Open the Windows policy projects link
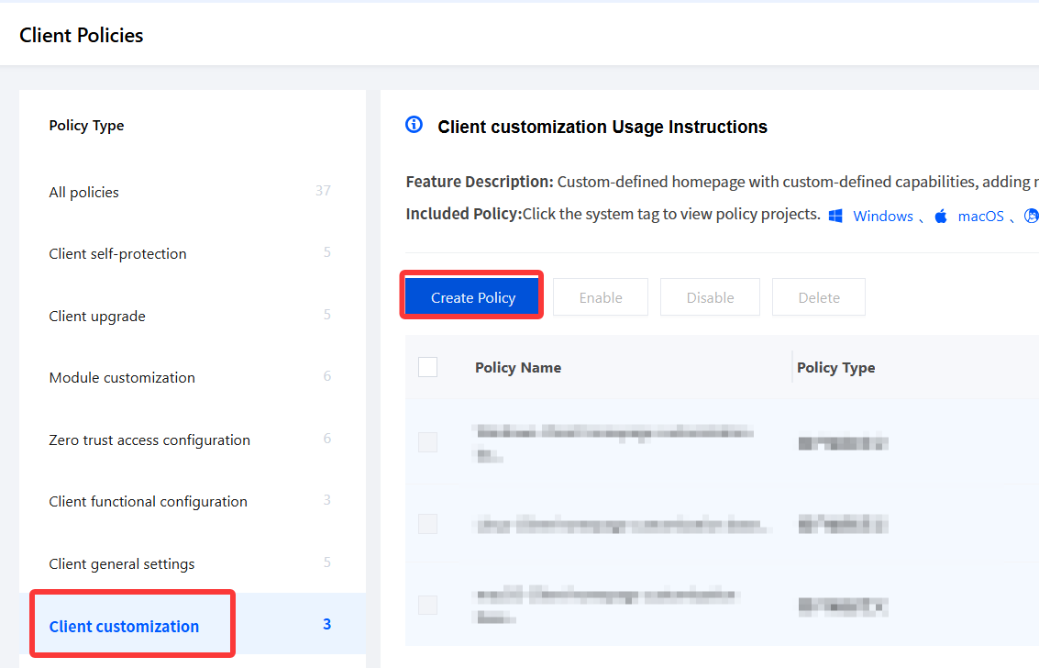This screenshot has width=1039, height=668. click(882, 216)
